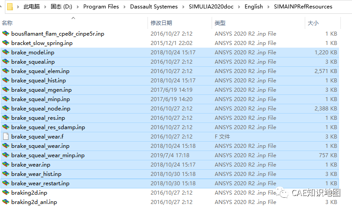Click the file icon of brake_squeal_hist.inp
Screen dimensions: 352x208
pyautogui.click(x=6, y=80)
